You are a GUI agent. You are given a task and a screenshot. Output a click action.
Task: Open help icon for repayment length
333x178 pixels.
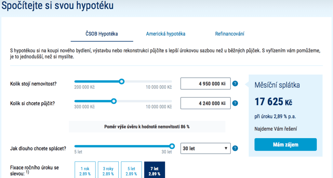235,148
